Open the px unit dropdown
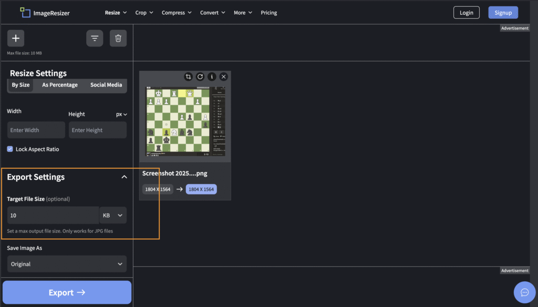This screenshot has width=538, height=307. click(x=121, y=114)
